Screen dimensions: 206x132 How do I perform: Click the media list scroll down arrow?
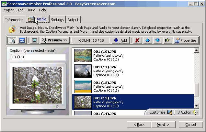point(197,105)
